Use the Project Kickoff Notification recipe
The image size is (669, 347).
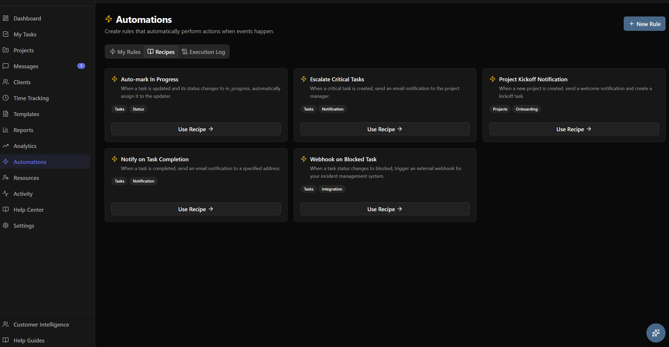point(573,129)
